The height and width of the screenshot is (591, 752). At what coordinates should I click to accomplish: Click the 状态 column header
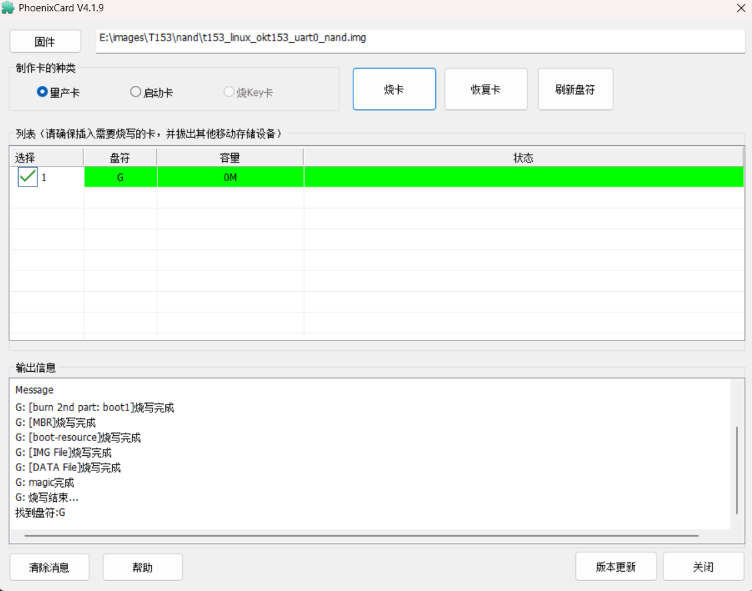click(x=523, y=158)
